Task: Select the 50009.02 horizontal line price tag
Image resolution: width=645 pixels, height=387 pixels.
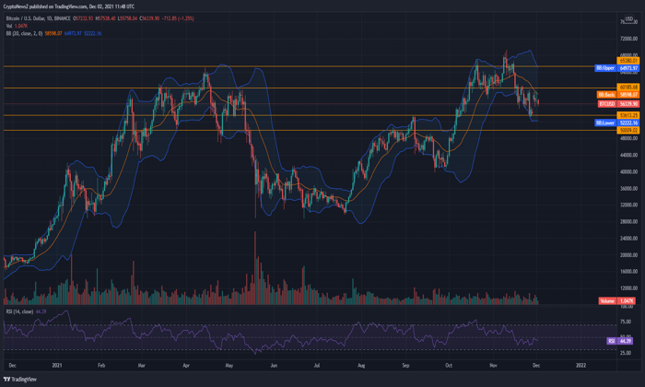Action: 628,130
